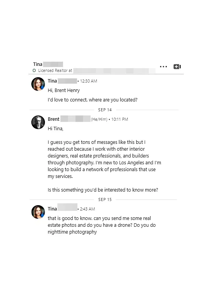
Task: Click the SEP 14 date divider
Action: [x=105, y=110]
